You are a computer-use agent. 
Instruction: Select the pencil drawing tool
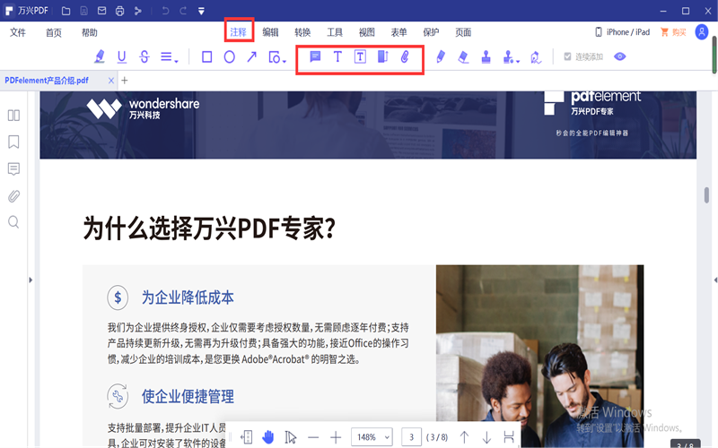coord(441,56)
